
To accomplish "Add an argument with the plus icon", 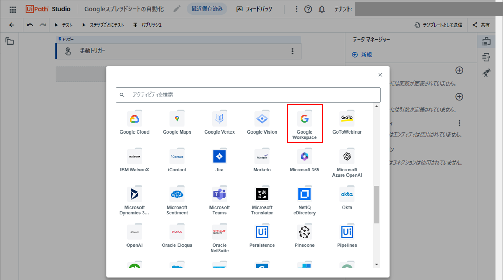I will (x=459, y=96).
